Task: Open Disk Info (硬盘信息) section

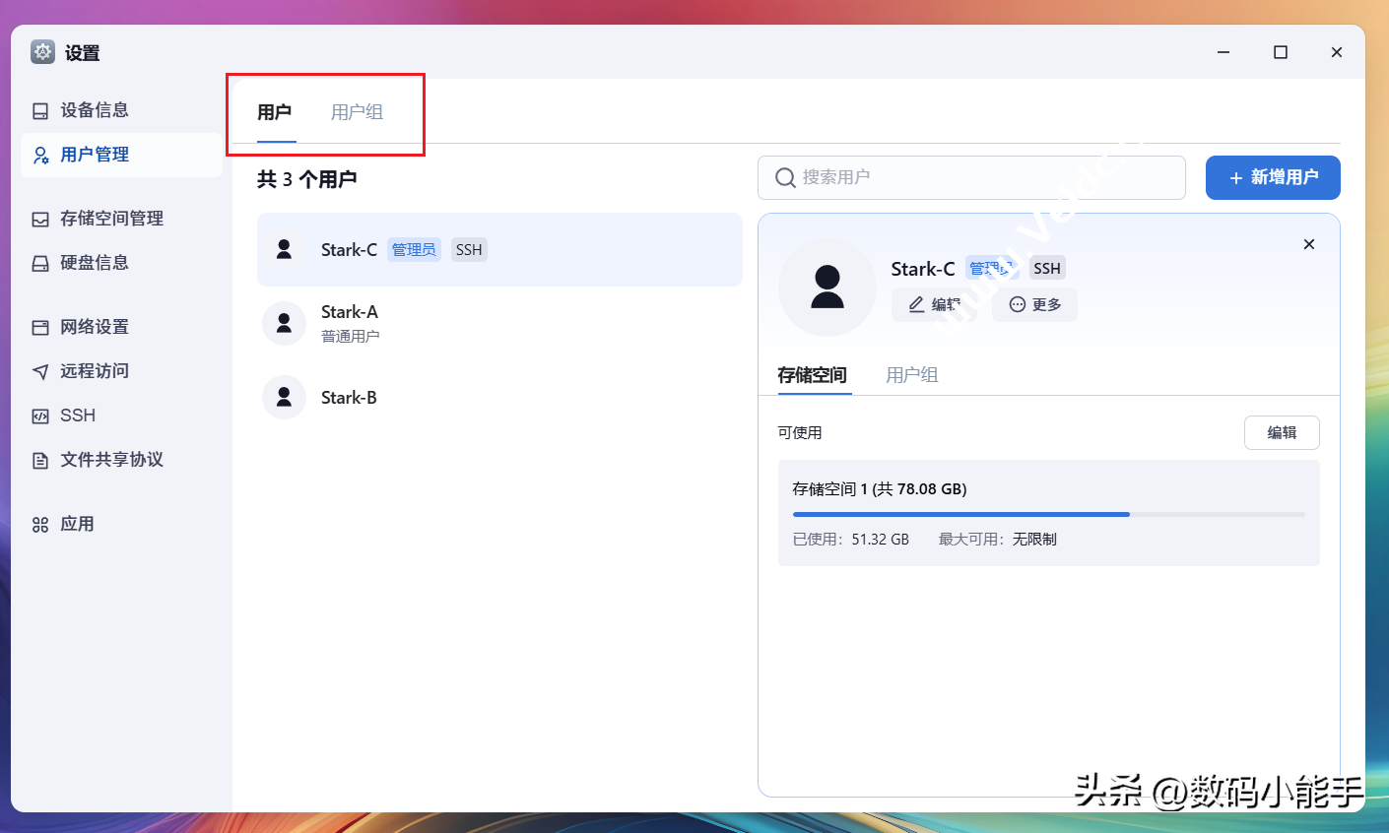Action: pyautogui.click(x=95, y=263)
